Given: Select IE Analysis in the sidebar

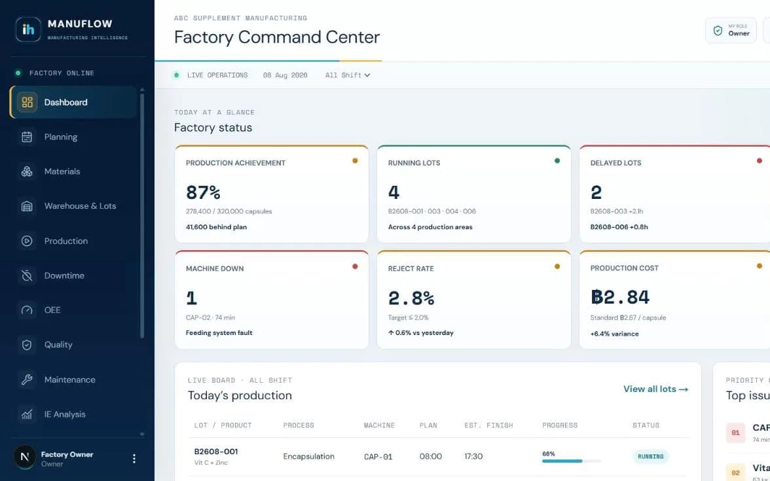Looking at the screenshot, I should [x=73, y=414].
